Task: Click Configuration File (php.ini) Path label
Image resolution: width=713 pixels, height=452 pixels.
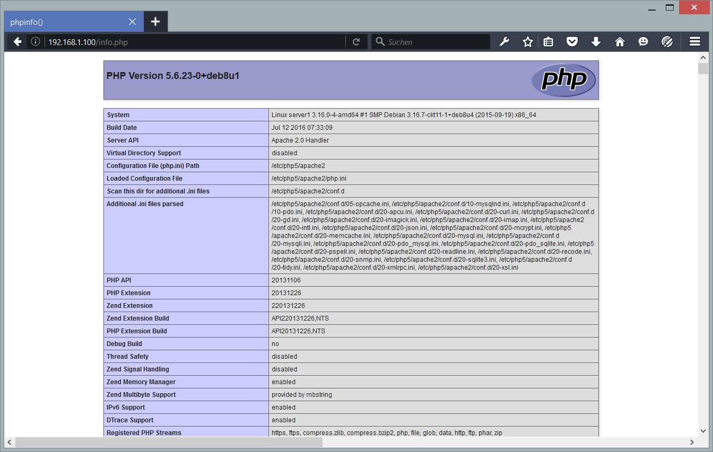Action: [x=153, y=166]
